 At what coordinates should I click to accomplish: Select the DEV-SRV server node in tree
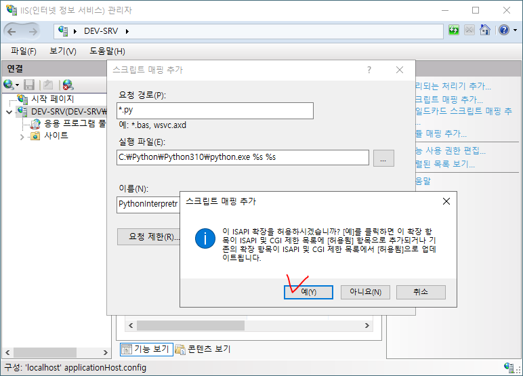point(68,111)
